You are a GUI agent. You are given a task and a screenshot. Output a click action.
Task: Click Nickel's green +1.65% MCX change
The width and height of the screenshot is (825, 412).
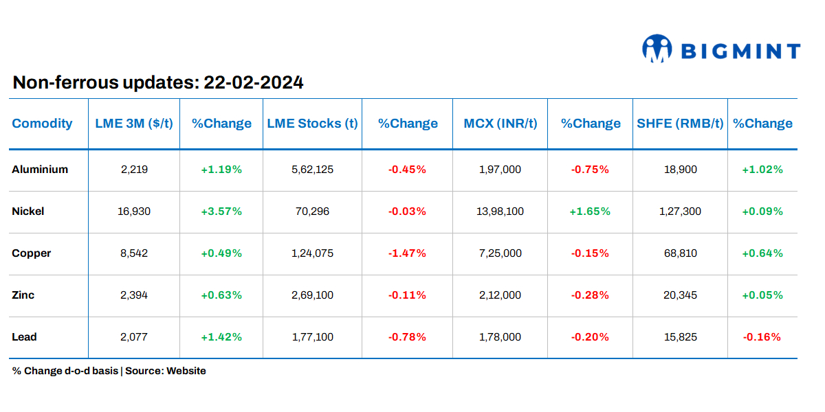(x=590, y=211)
